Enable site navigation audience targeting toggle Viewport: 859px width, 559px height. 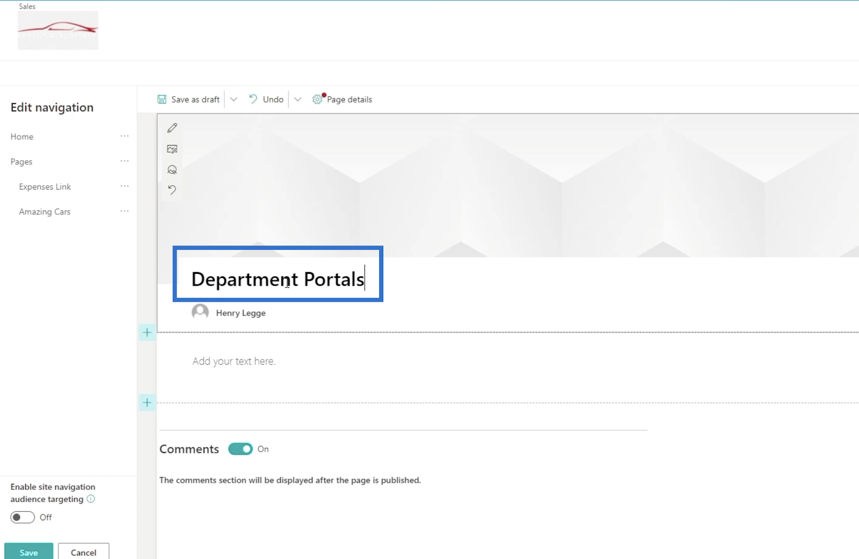[23, 517]
